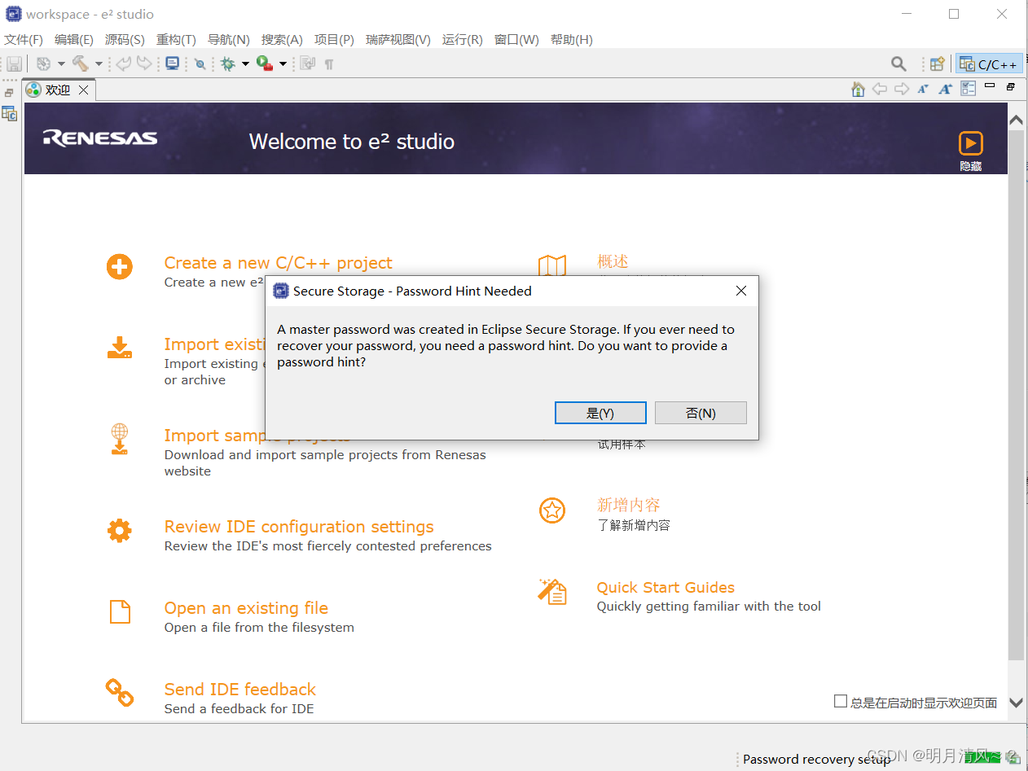This screenshot has width=1028, height=771.
Task: Close the Secure Storage dialog
Action: tap(741, 291)
